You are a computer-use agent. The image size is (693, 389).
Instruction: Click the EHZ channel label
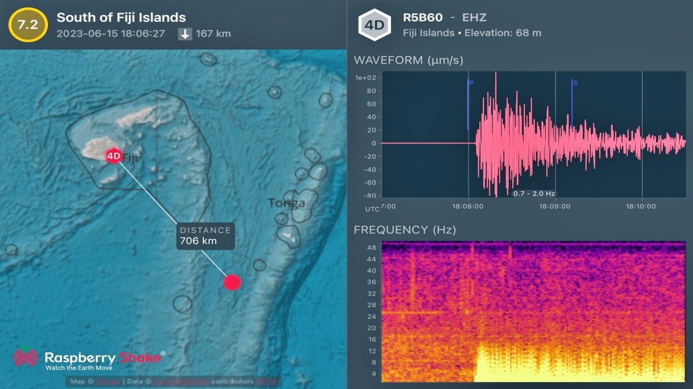[474, 18]
